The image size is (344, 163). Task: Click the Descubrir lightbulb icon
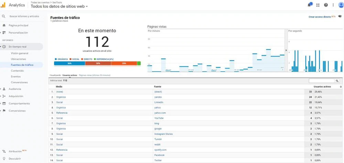pyautogui.click(x=4, y=159)
